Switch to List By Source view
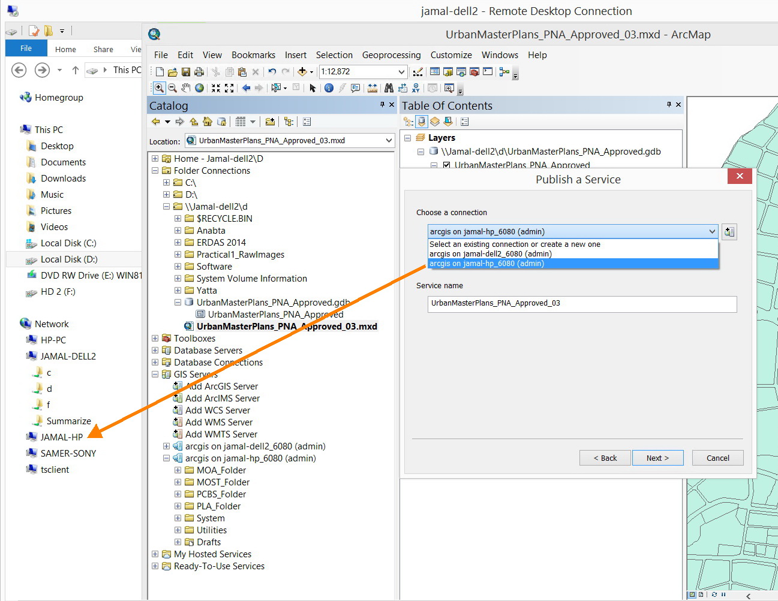Image resolution: width=778 pixels, height=601 pixels. coord(422,122)
